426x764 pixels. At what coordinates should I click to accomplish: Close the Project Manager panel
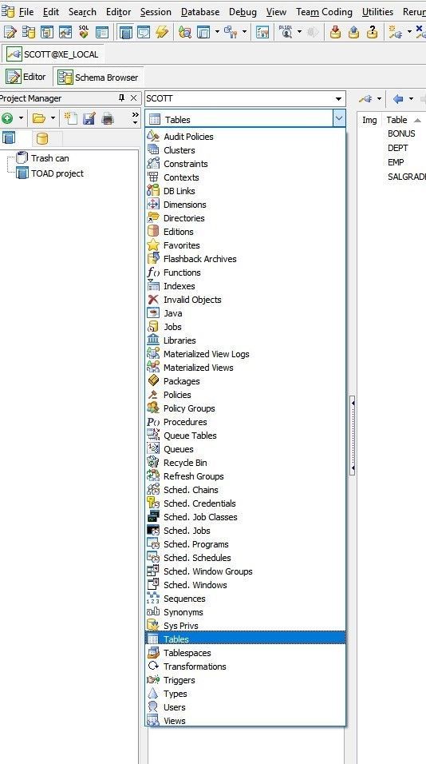point(133,98)
